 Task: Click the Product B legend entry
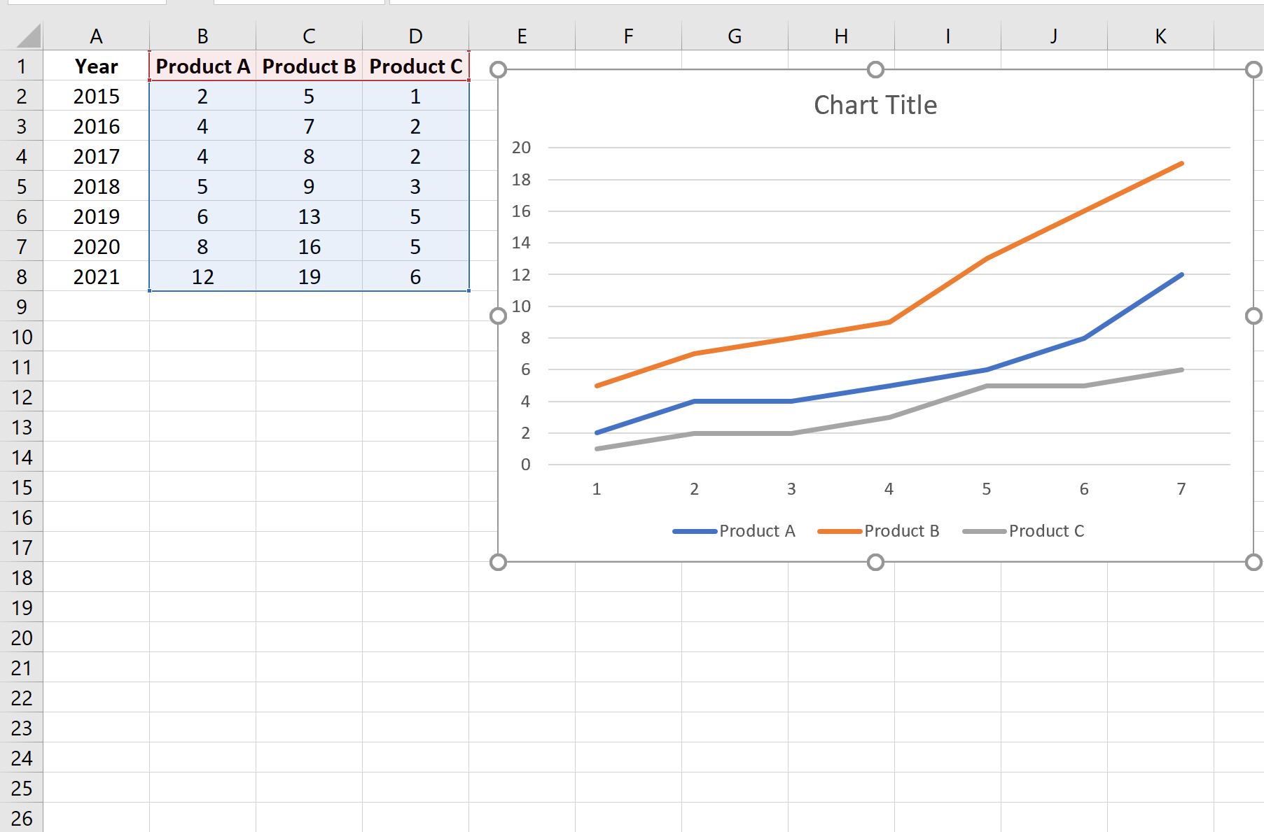879,531
